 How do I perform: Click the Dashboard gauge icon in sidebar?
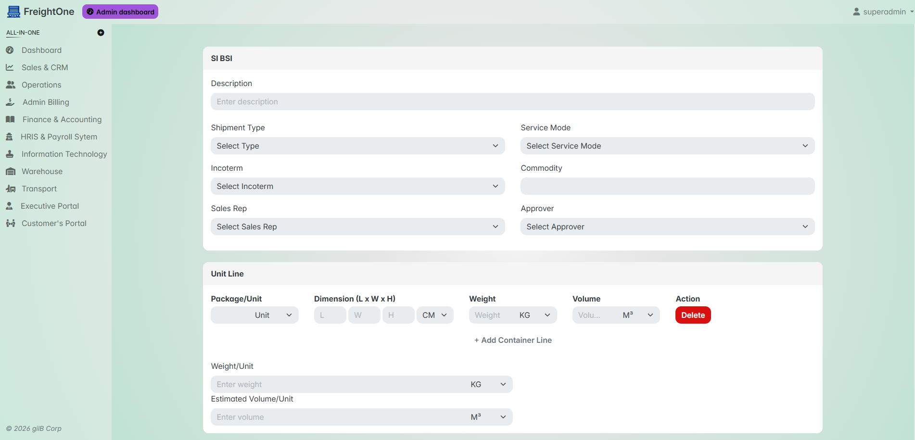(10, 50)
